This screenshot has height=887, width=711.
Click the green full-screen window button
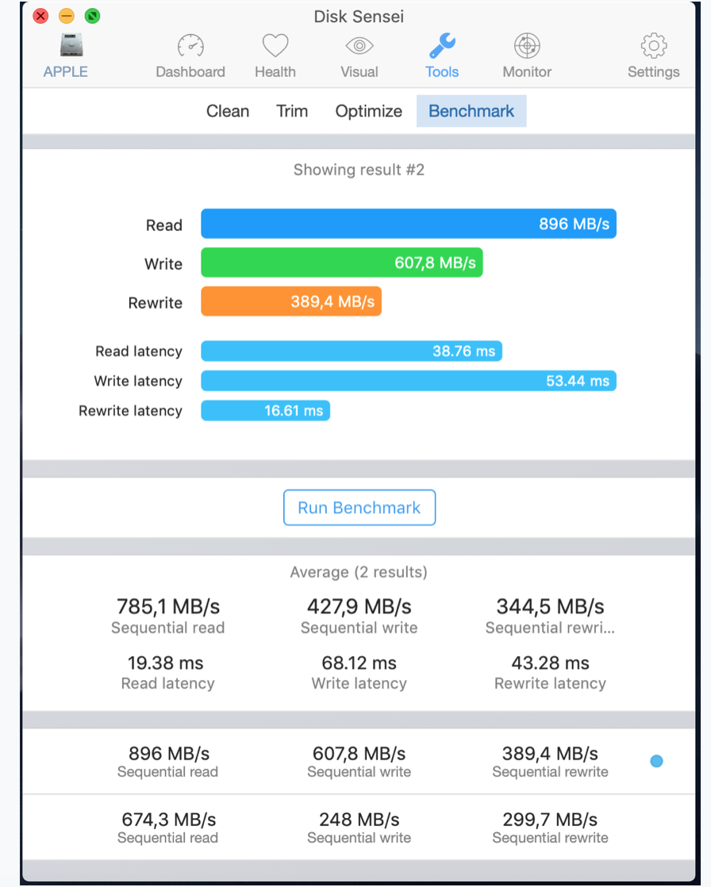click(93, 16)
